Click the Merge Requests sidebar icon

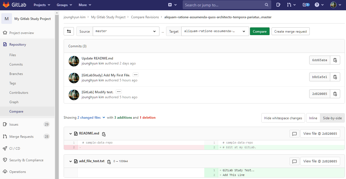click(x=5, y=136)
